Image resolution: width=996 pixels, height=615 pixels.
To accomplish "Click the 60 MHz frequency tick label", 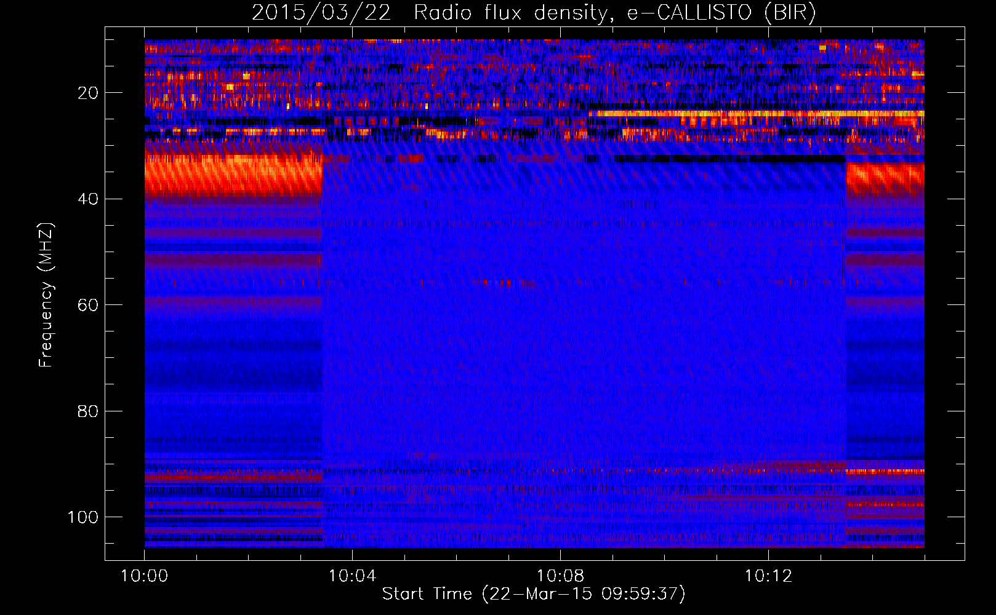I will (88, 305).
